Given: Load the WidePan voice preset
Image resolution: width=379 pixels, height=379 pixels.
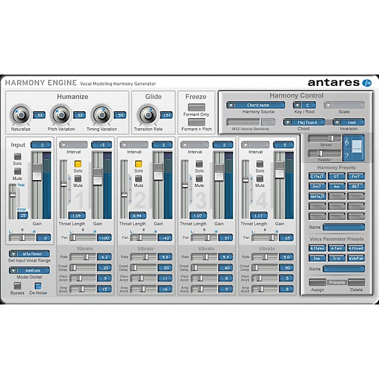Looking at the screenshot, I should pyautogui.click(x=356, y=258).
